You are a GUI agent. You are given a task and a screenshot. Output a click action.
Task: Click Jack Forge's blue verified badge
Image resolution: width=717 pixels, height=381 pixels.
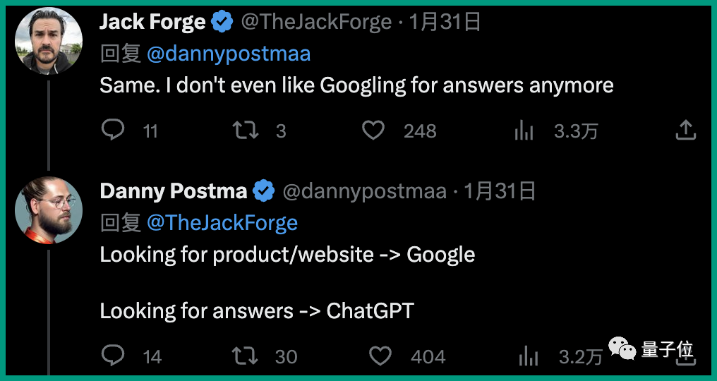click(x=222, y=23)
